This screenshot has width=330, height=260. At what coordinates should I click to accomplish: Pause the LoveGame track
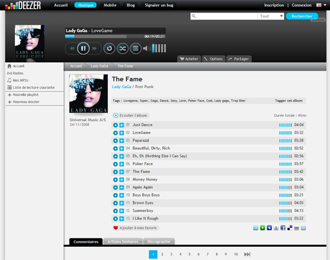pyautogui.click(x=83, y=48)
